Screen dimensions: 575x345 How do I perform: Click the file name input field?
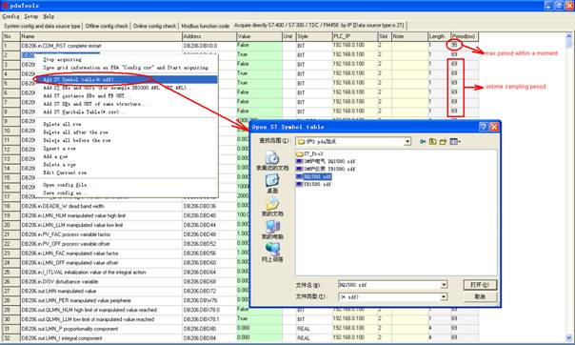pos(388,285)
